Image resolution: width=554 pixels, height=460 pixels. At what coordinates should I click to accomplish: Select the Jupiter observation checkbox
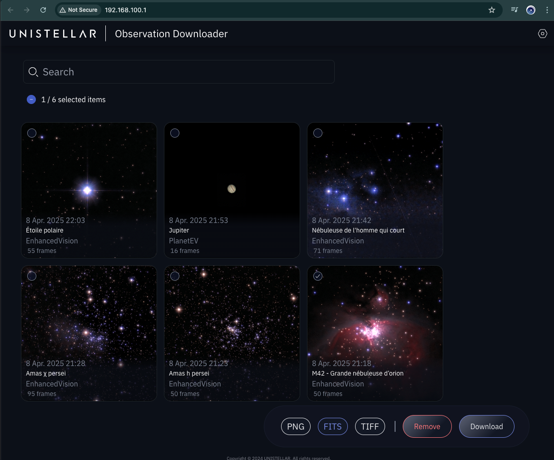pyautogui.click(x=175, y=133)
